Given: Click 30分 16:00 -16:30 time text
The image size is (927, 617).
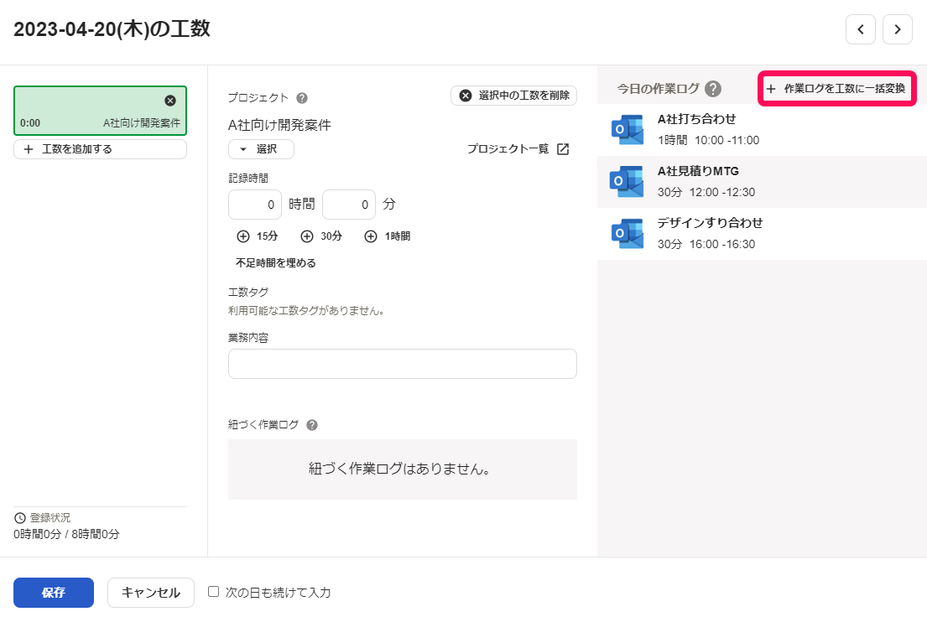Looking at the screenshot, I should (x=706, y=245).
